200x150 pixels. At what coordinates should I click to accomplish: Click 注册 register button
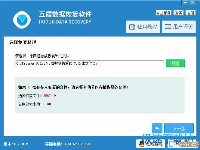190,13
